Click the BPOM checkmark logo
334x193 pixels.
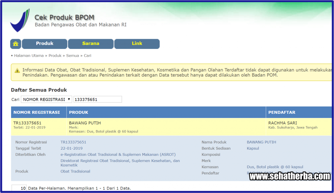coord(20,21)
